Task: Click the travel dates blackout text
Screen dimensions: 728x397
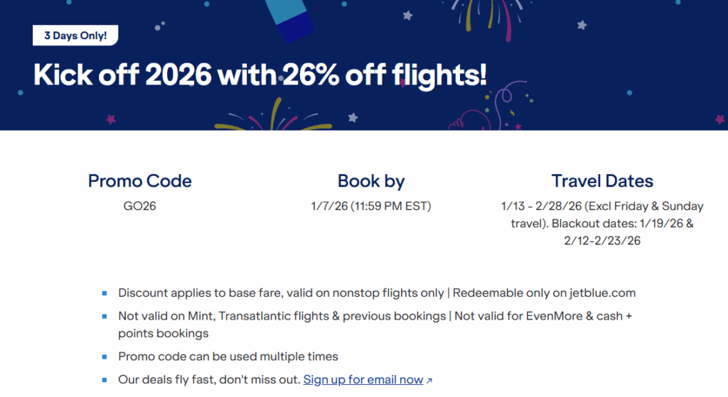Action: [x=602, y=224]
